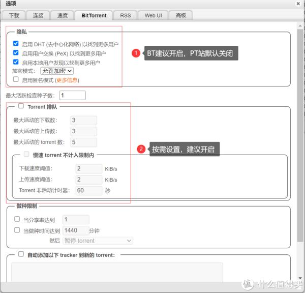Enable the Torrent 排队 checkbox
This screenshot has height=293, width=305.
(21, 106)
